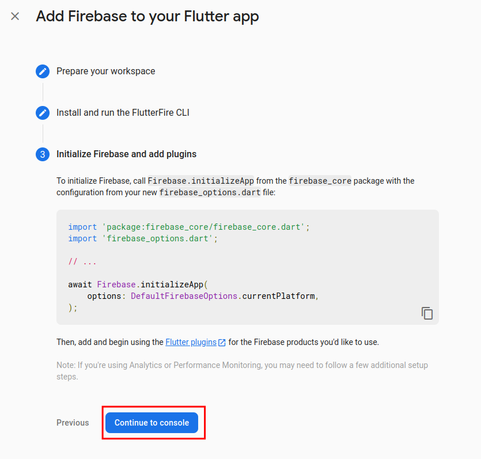The image size is (481, 459).
Task: Click the Analytics or Performance Monitoring note
Action: click(242, 371)
